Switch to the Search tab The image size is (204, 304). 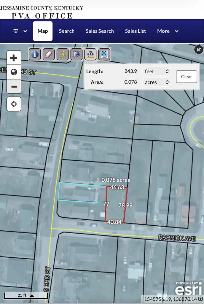tap(67, 31)
